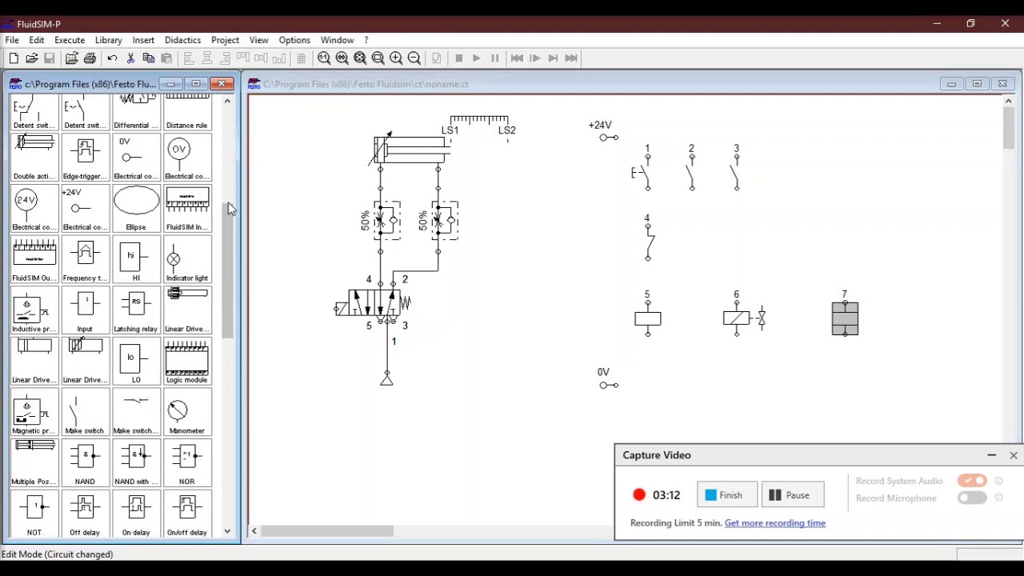Click info icon beside Record System Audio

(999, 481)
